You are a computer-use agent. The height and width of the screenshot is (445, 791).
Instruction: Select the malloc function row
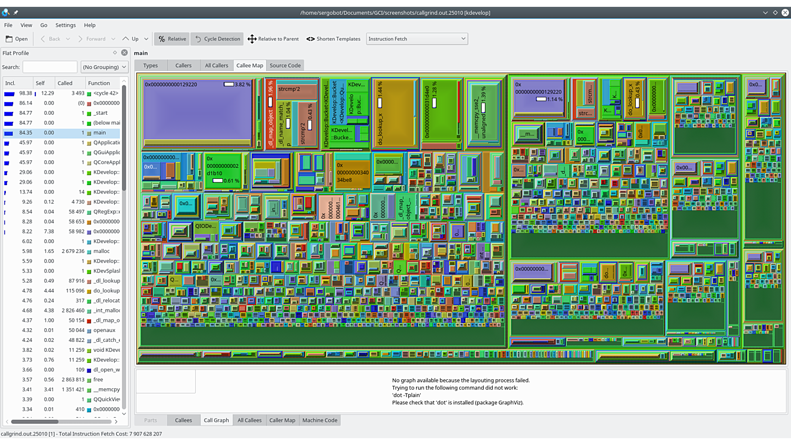pos(101,251)
